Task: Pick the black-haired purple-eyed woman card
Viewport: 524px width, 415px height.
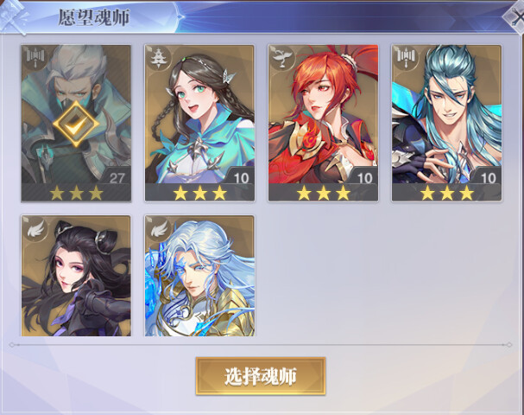Action: 76,276
